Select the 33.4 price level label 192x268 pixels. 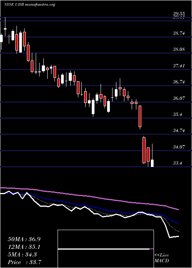[x=177, y=163]
